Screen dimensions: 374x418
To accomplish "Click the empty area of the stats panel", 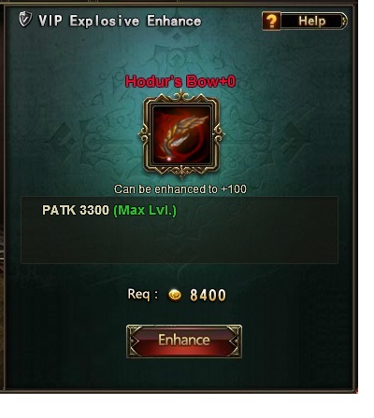I will coord(180,241).
